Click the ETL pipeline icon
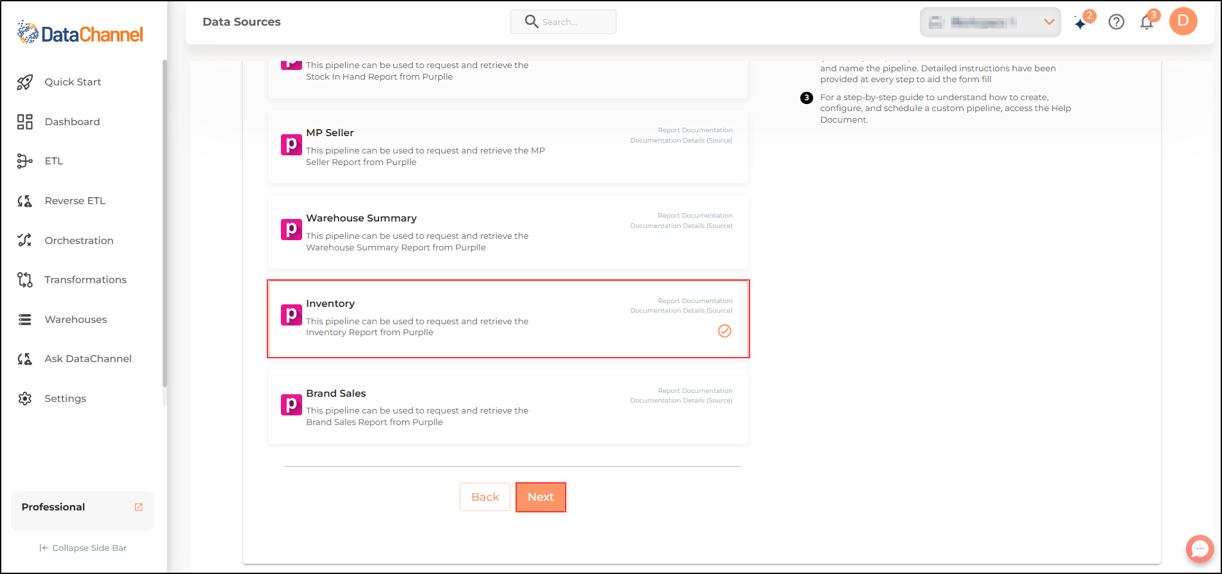The width and height of the screenshot is (1222, 574). point(24,161)
